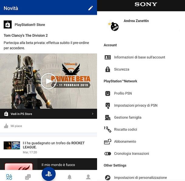Image resolution: width=185 pixels, height=181 pixels.
Task: Open Tom Clancy's The Division 2 title
Action: click(25, 35)
